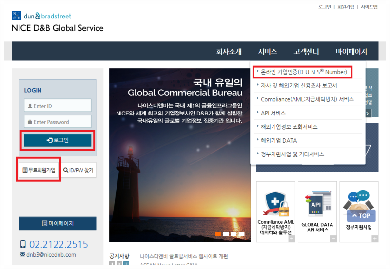Click the ID/PW 찾기 button
This screenshot has height=269, width=390.
click(x=78, y=170)
